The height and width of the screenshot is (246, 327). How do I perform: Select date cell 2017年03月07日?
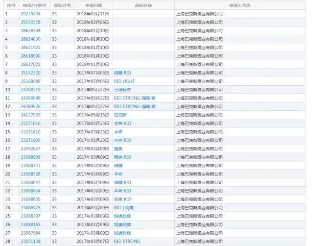93,241
